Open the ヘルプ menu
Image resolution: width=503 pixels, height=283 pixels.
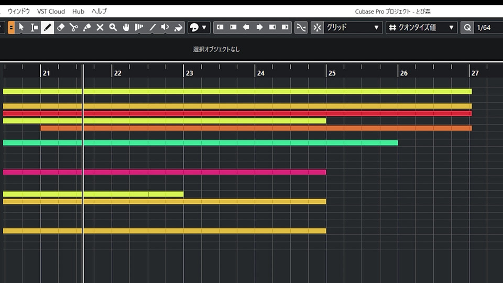tap(99, 11)
